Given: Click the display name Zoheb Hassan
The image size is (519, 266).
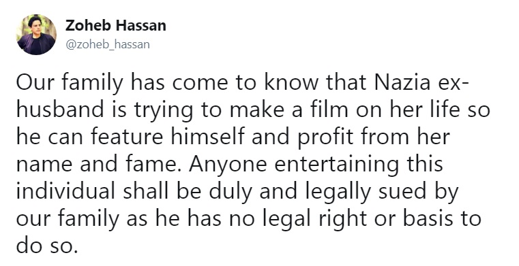Looking at the screenshot, I should click(116, 25).
